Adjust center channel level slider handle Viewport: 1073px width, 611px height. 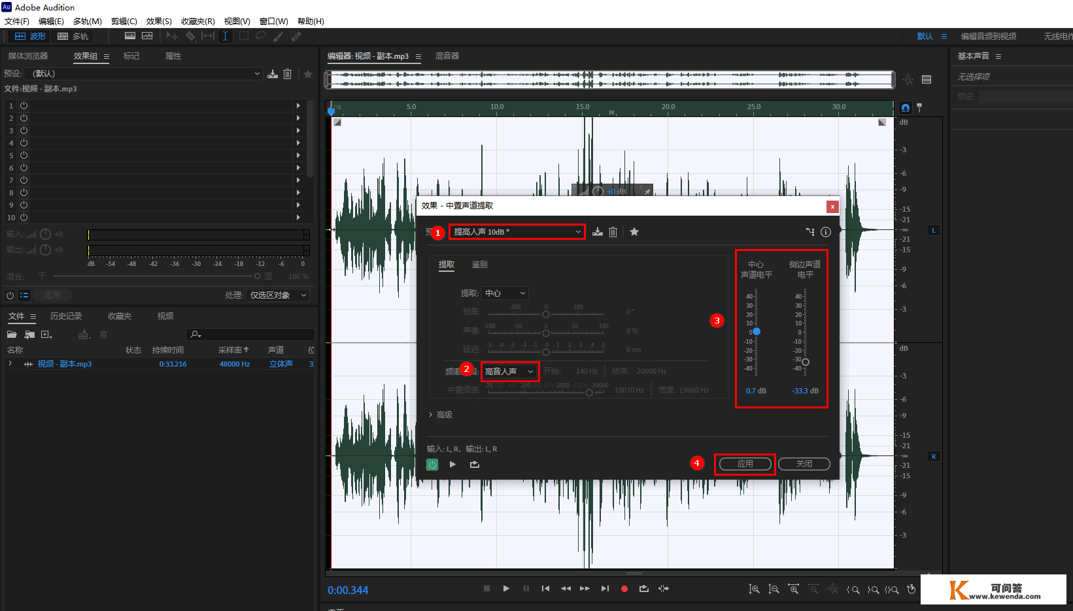(757, 332)
